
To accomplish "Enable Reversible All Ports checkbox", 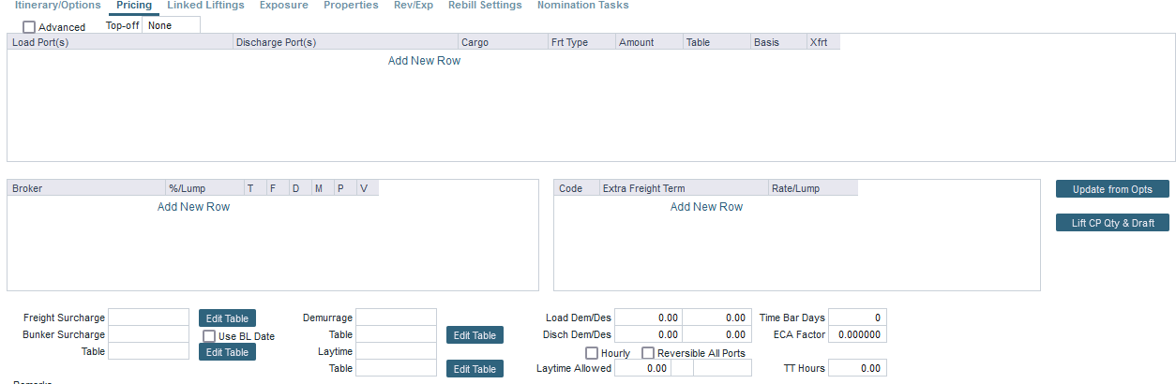I will [648, 353].
